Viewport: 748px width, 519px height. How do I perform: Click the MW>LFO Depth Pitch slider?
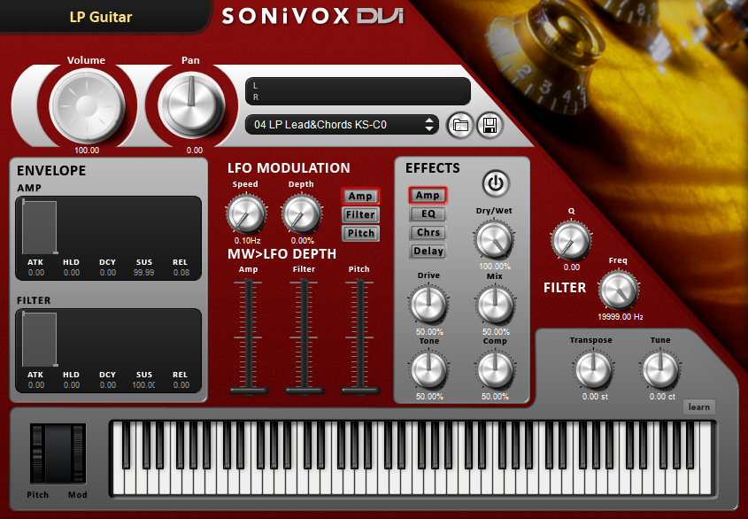[x=360, y=337]
